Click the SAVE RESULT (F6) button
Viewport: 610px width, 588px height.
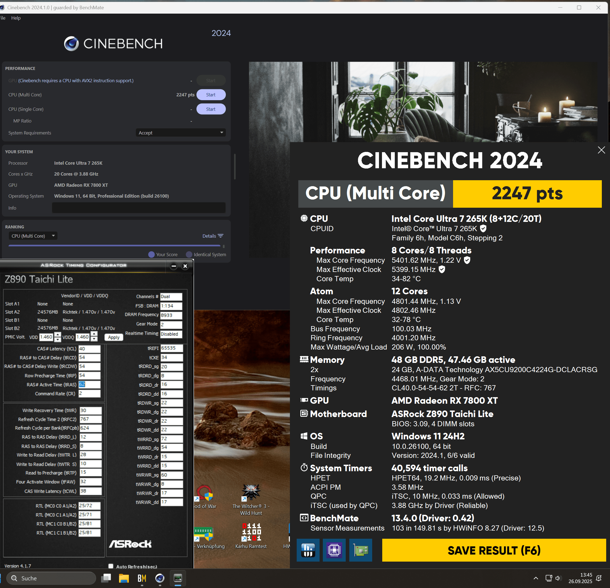coord(494,550)
